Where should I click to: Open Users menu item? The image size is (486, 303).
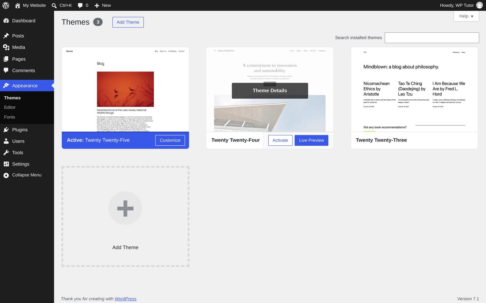point(18,141)
